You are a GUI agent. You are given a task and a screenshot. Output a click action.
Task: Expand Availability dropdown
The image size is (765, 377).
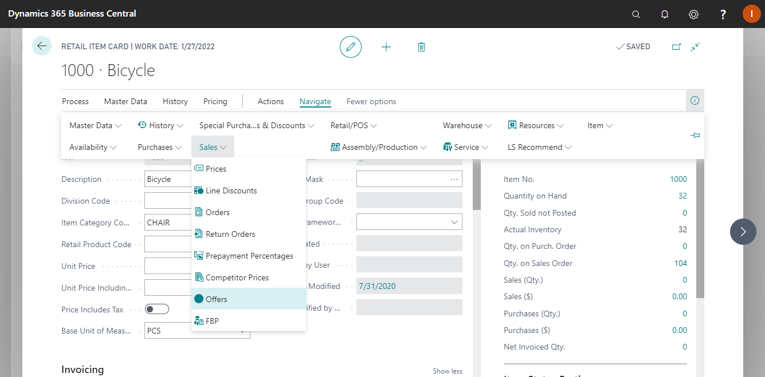(93, 147)
